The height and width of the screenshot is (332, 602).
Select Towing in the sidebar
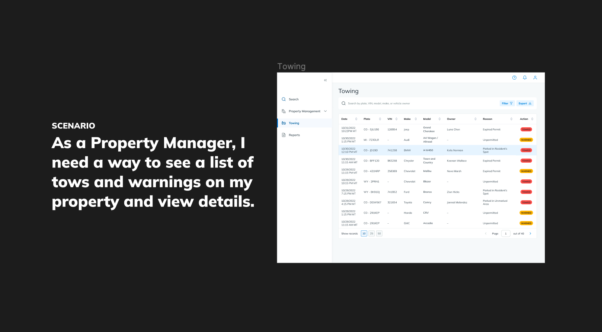pyautogui.click(x=304, y=123)
